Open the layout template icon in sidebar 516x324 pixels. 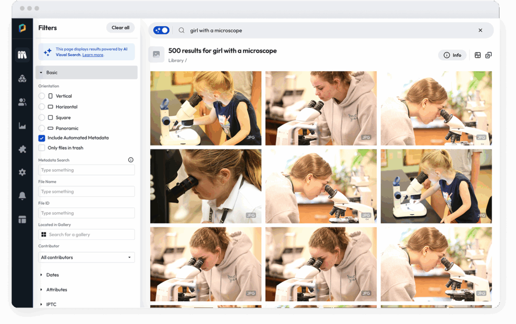click(x=22, y=219)
